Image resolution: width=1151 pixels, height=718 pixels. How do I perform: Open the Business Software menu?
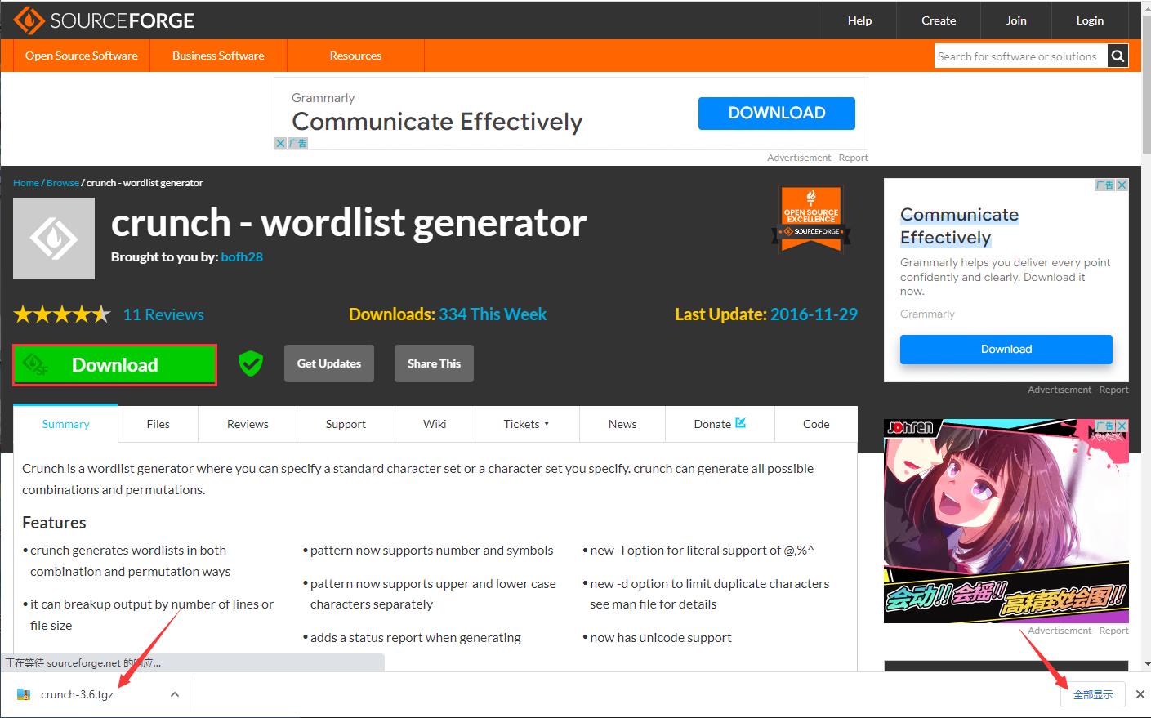click(x=218, y=56)
